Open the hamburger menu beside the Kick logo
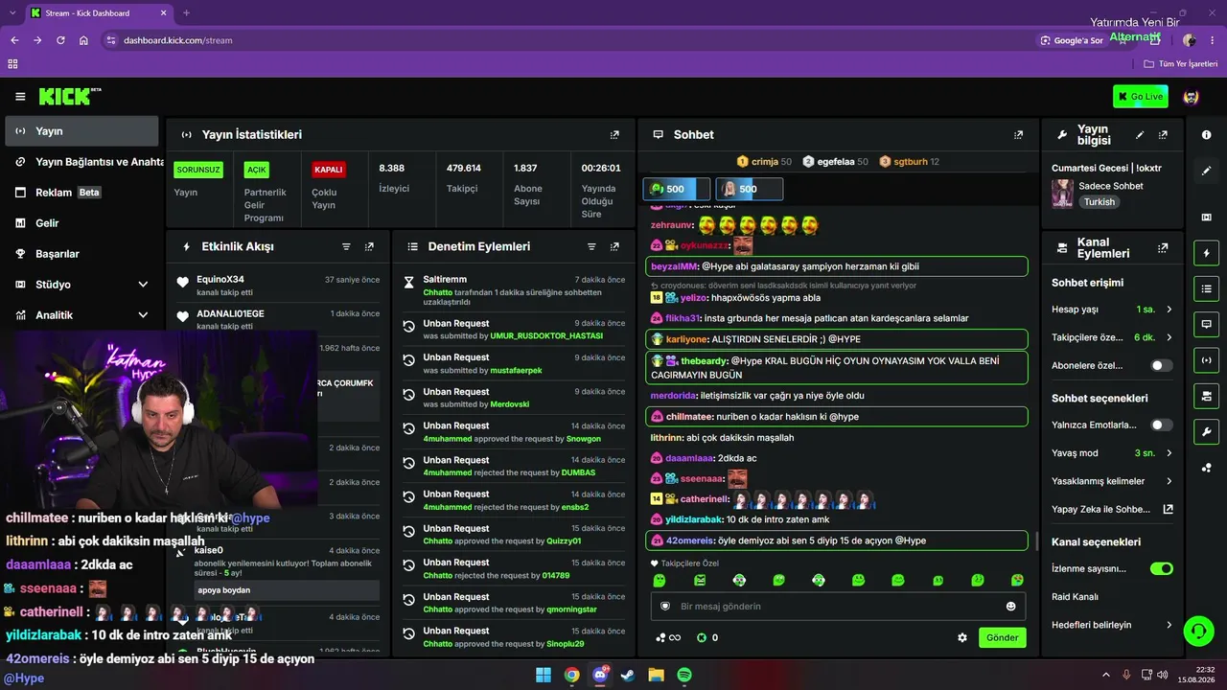1227x690 pixels. click(20, 97)
